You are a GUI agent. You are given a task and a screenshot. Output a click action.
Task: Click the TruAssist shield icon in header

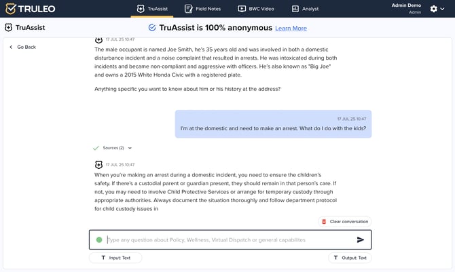pos(9,28)
